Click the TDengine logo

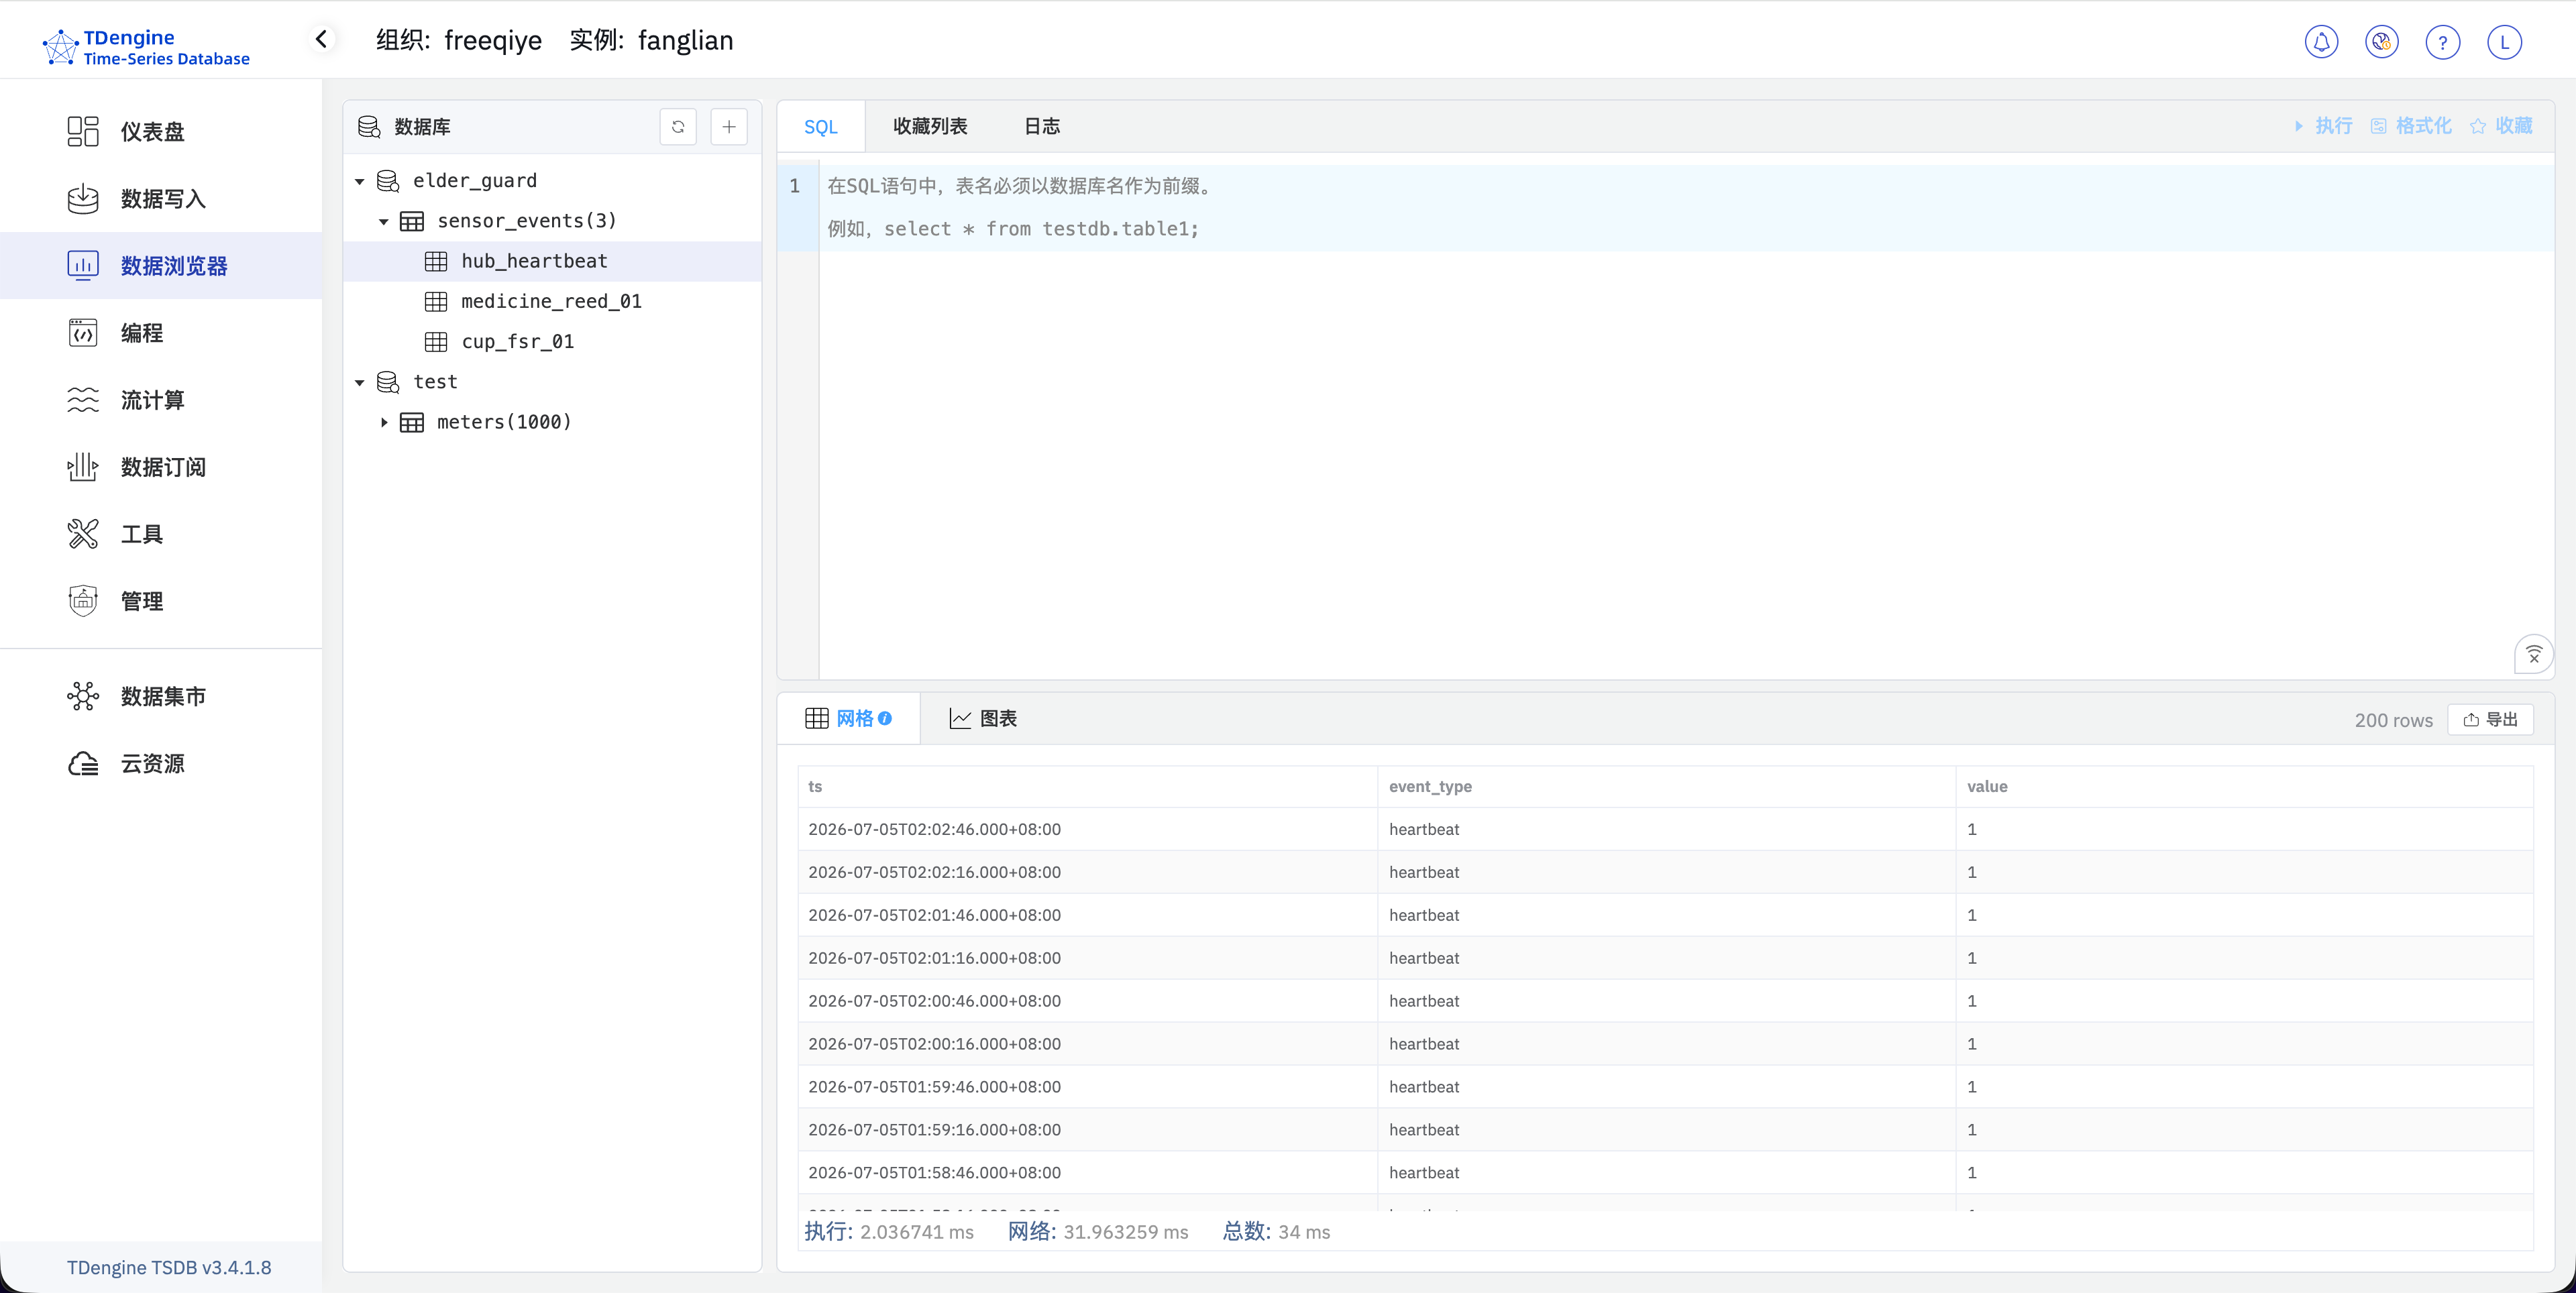(146, 47)
